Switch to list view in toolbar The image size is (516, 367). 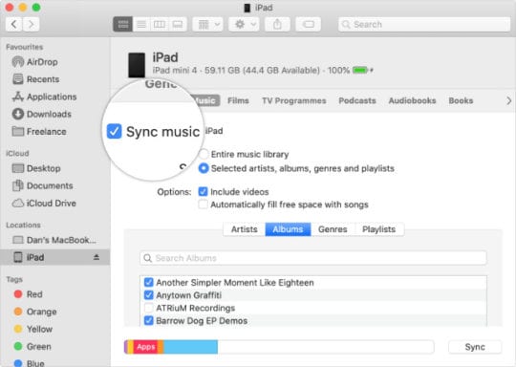coord(141,24)
